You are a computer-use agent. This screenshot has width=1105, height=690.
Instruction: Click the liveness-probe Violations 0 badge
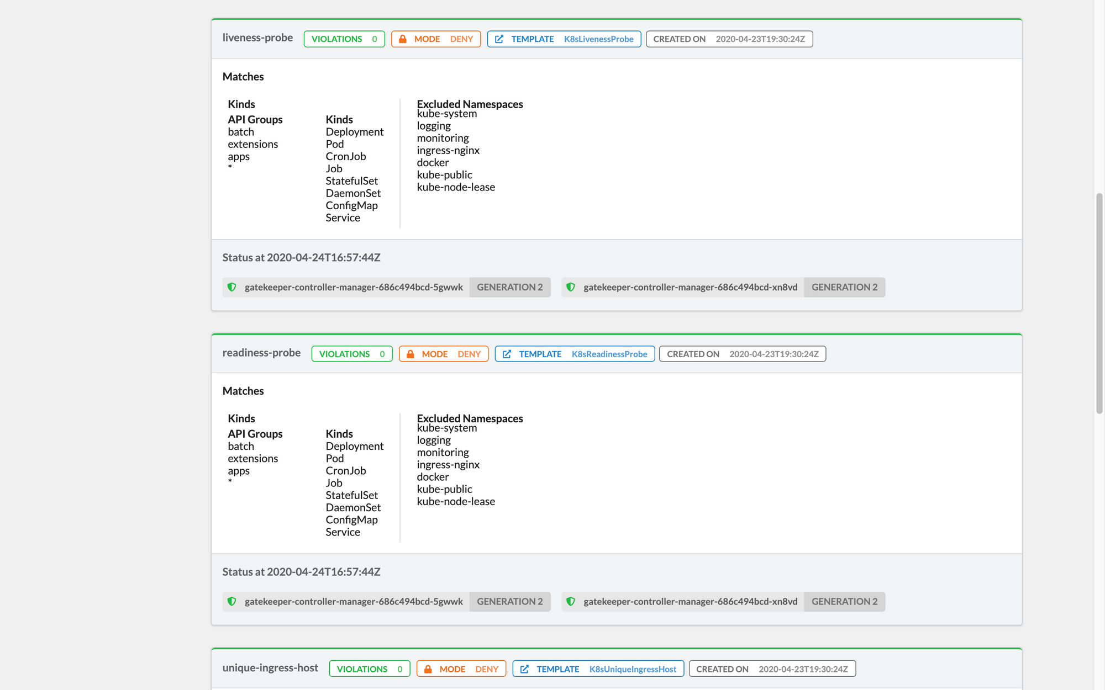click(344, 39)
